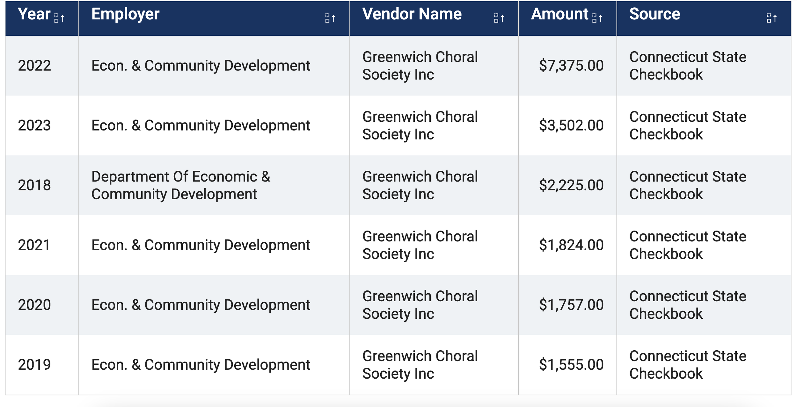Sort table by Employer column icon
Image resolution: width=797 pixels, height=407 pixels.
tap(330, 18)
